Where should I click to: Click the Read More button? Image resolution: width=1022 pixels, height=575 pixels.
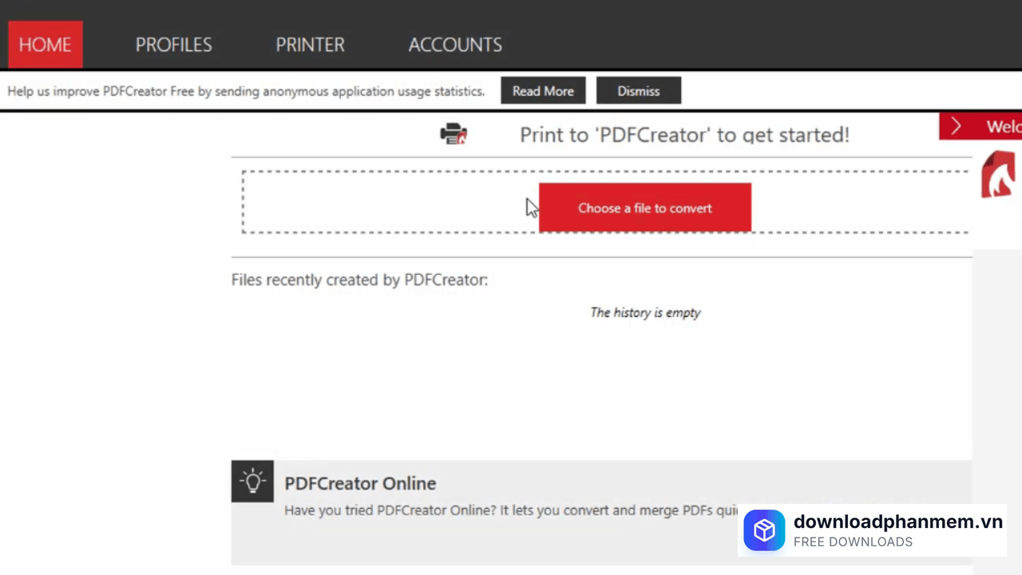543,91
